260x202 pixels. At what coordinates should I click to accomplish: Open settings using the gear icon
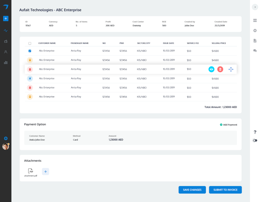click(x=255, y=30)
